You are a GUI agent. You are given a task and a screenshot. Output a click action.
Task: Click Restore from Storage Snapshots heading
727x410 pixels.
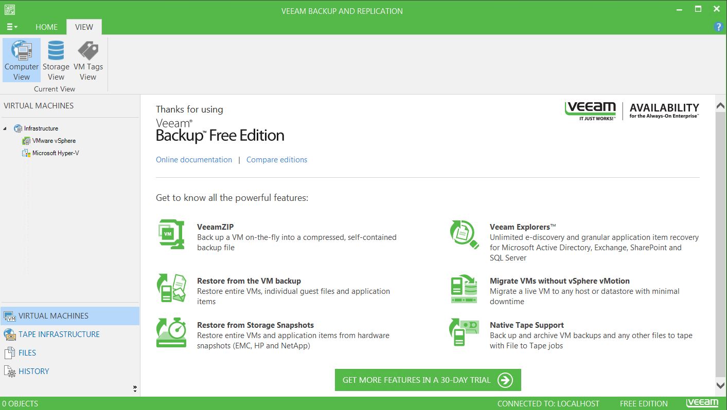click(x=255, y=325)
